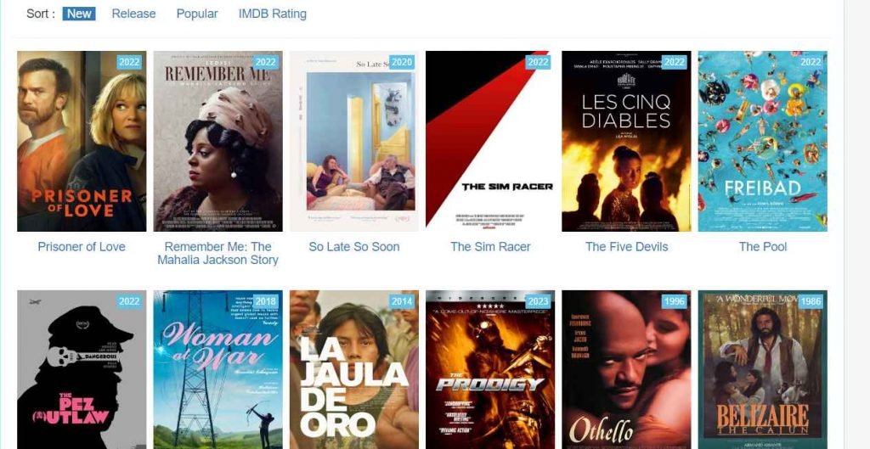Open the Woman at War poster
Screen dimensions: 870x449
click(218, 370)
